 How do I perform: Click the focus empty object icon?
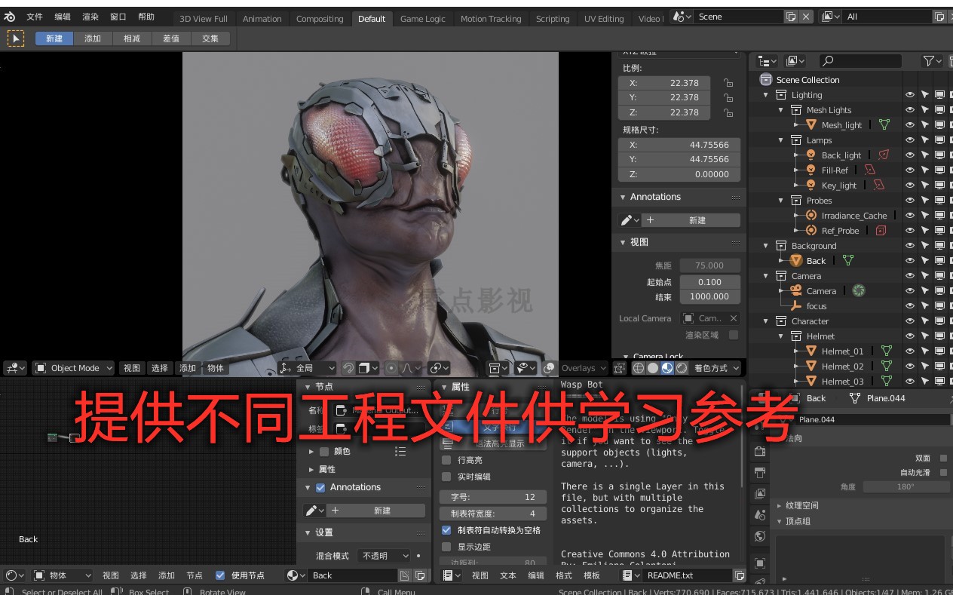click(796, 306)
